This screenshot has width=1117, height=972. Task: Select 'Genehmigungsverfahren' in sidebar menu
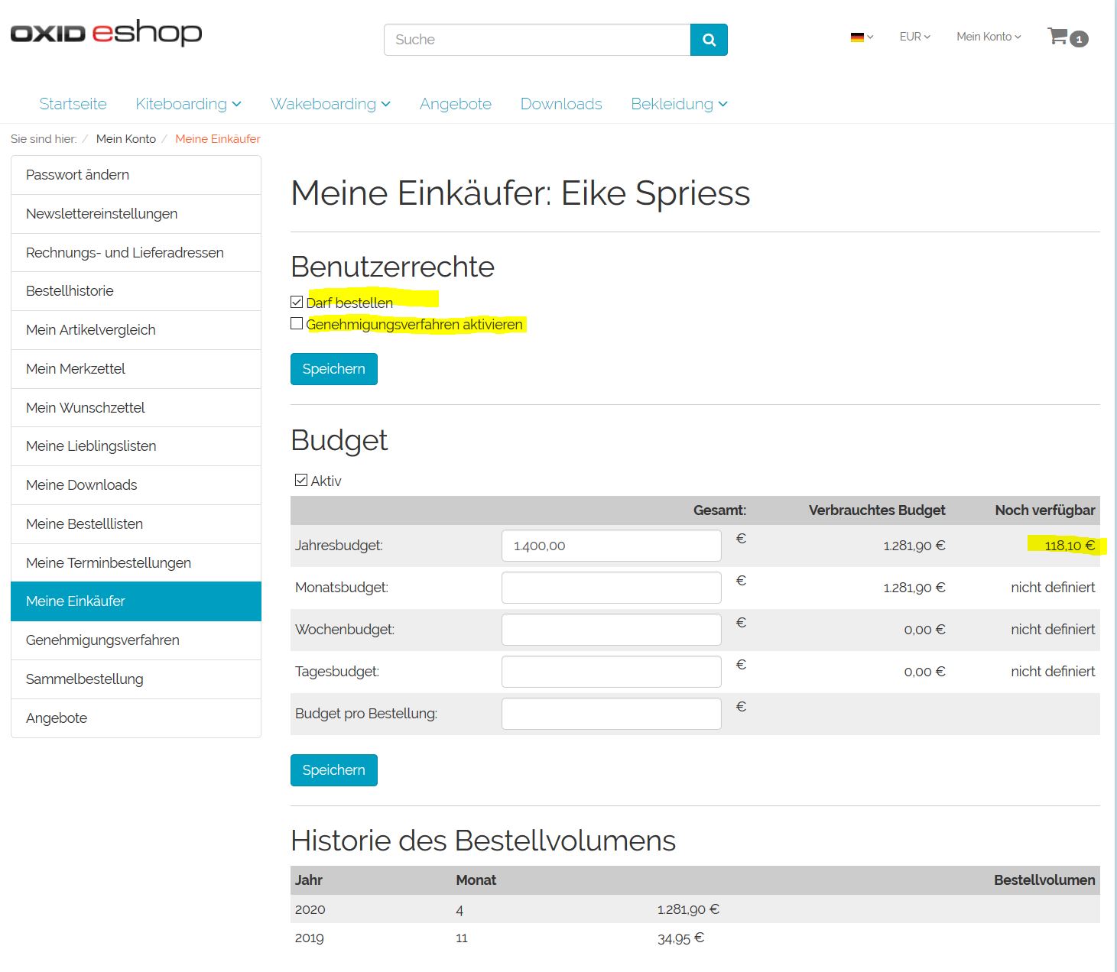coord(102,640)
